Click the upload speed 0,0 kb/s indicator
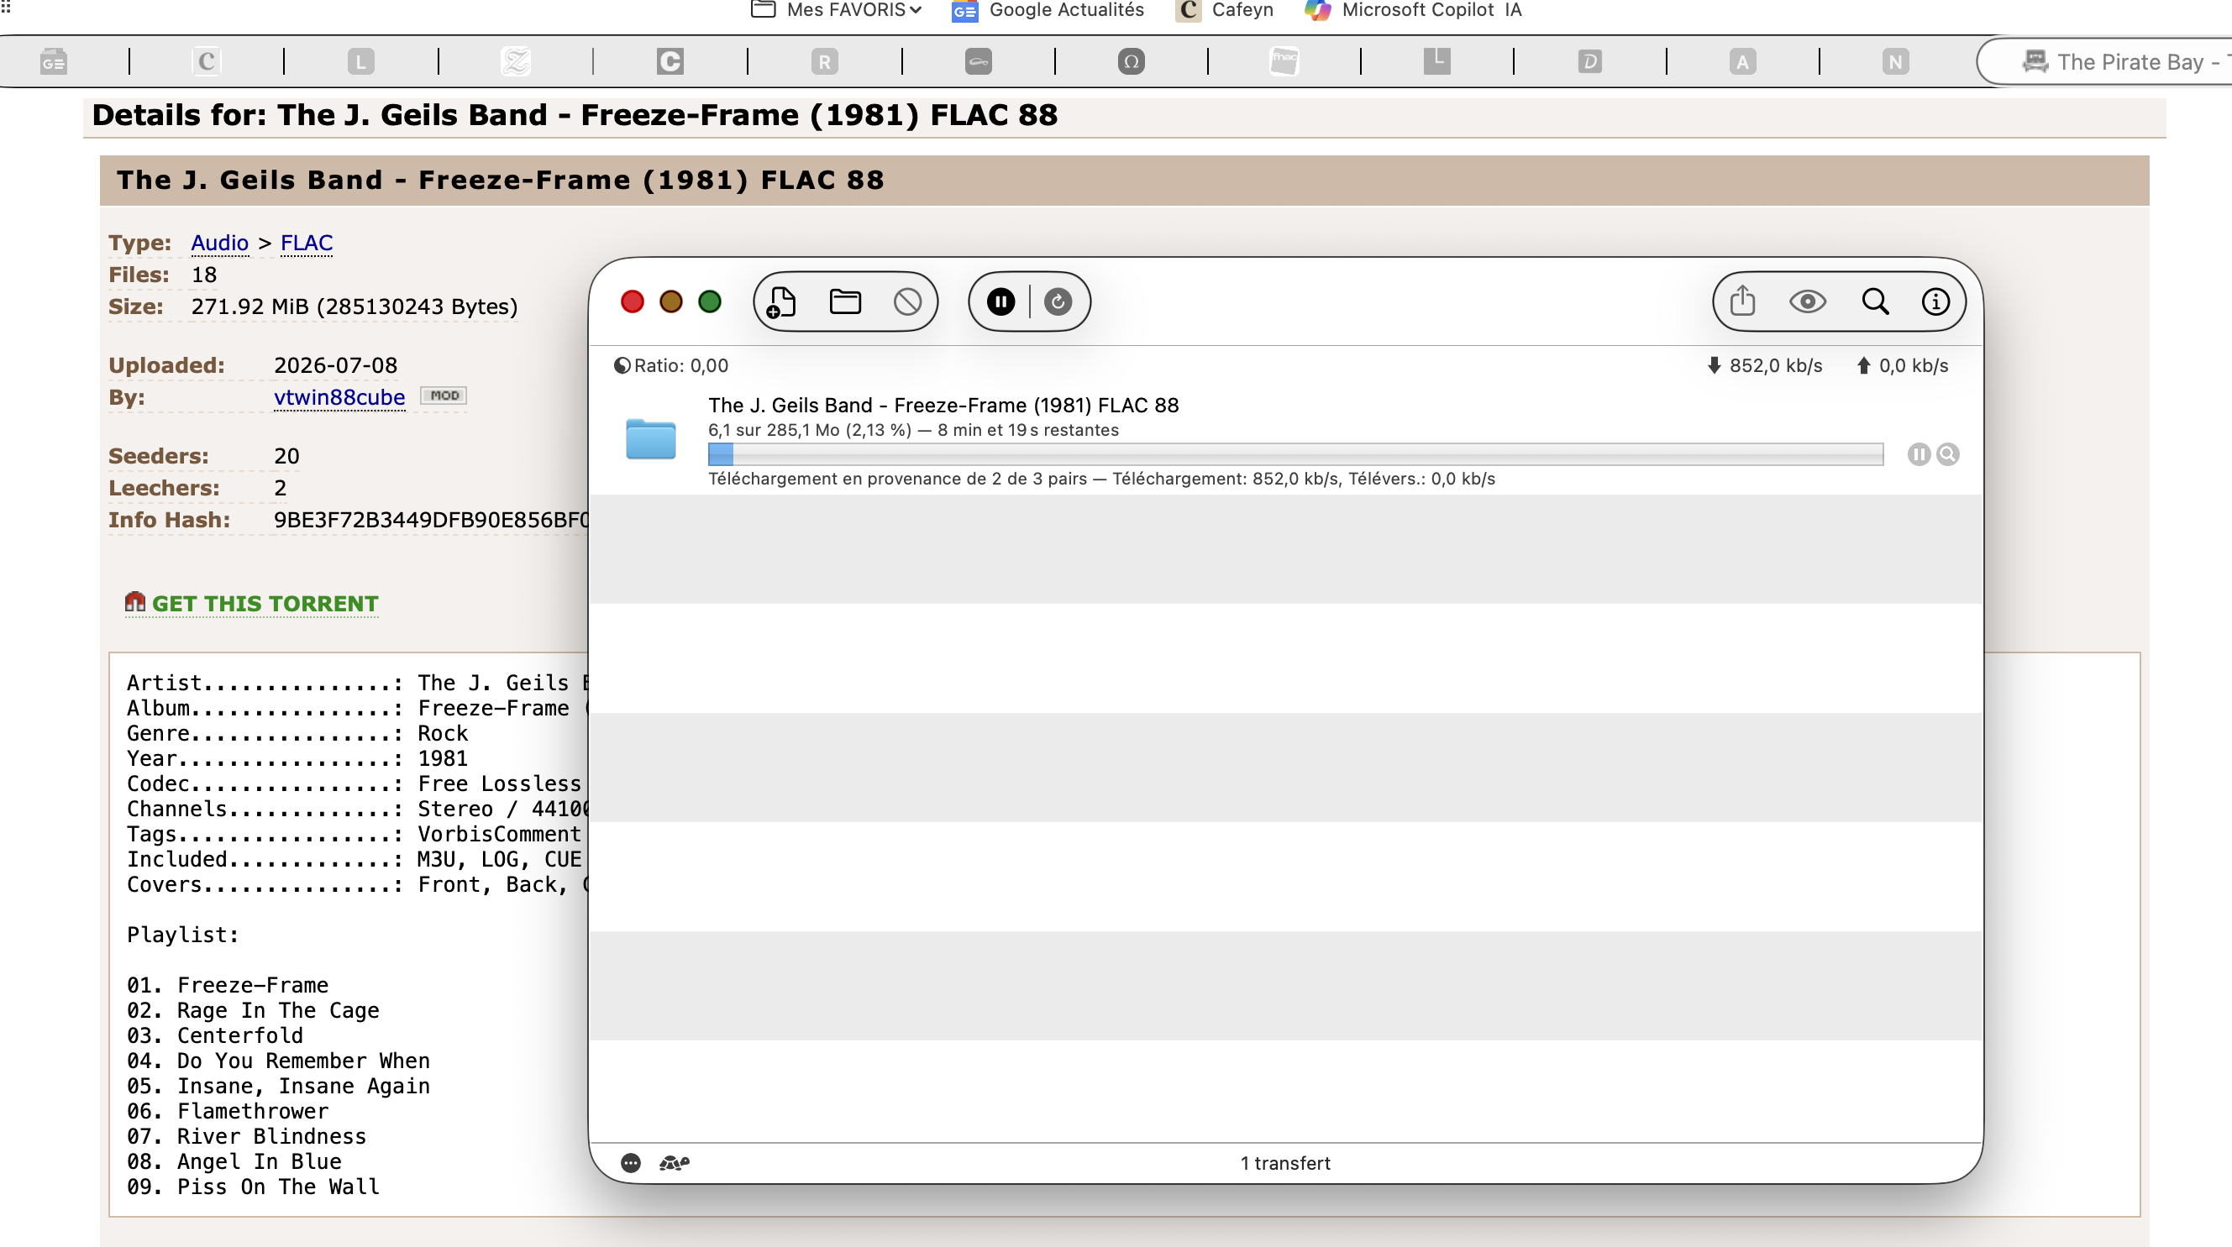The width and height of the screenshot is (2232, 1247). pyautogui.click(x=1902, y=365)
